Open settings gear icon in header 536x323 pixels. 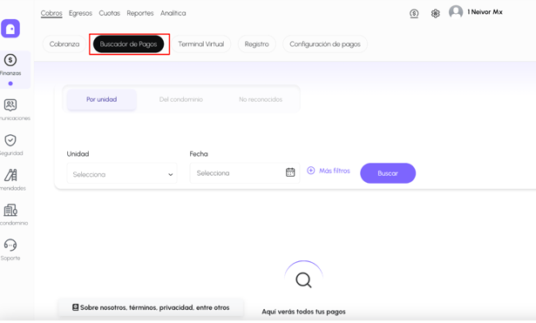tap(435, 13)
